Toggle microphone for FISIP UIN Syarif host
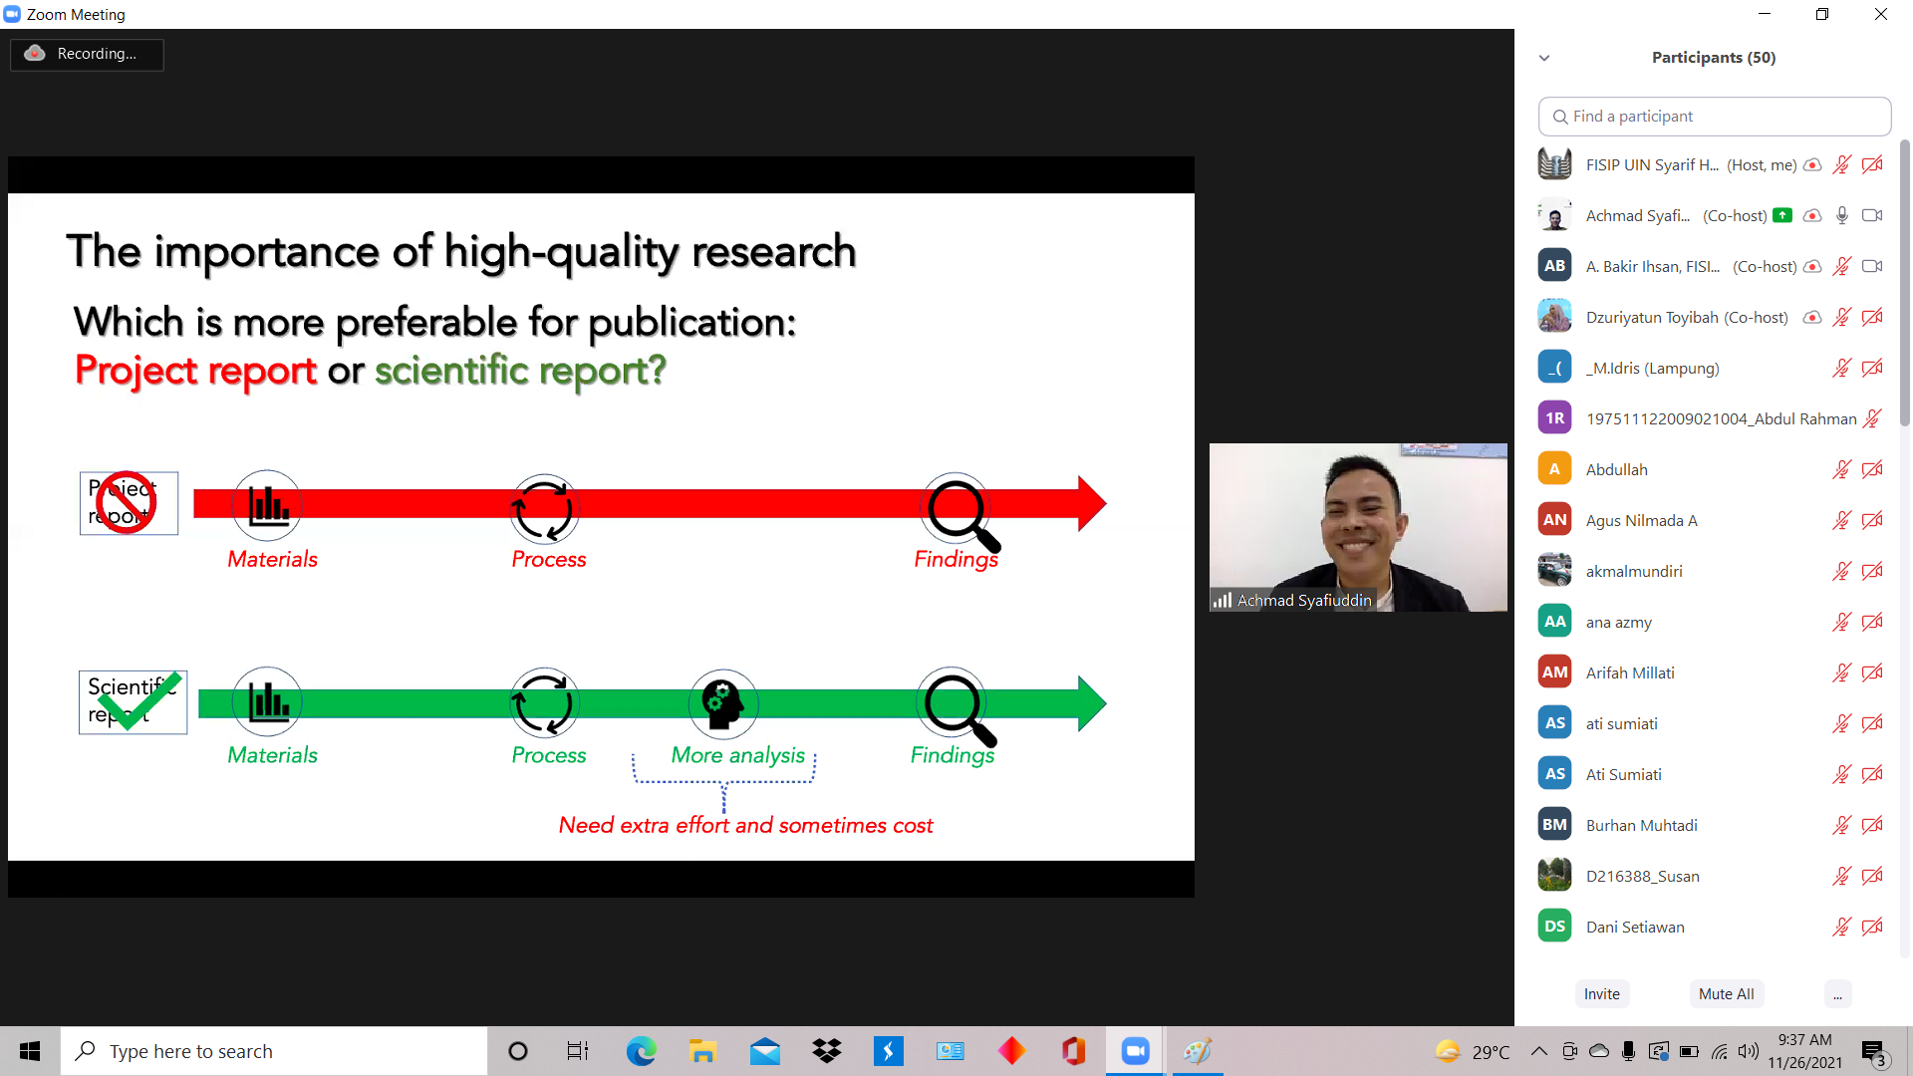The width and height of the screenshot is (1913, 1076). click(x=1841, y=164)
